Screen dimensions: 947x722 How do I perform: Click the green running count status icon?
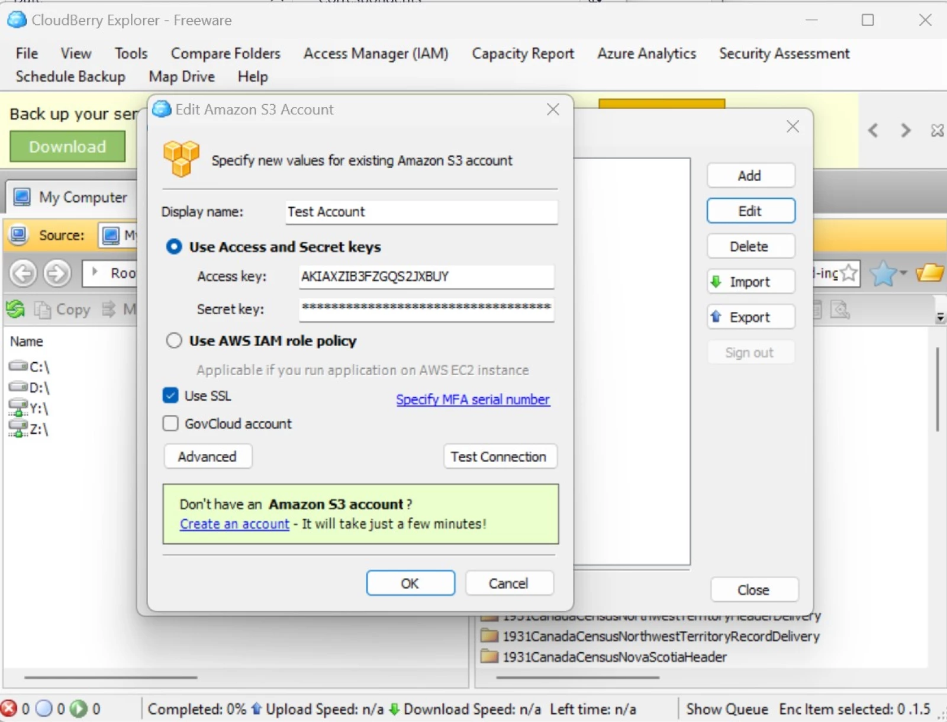[x=78, y=708]
